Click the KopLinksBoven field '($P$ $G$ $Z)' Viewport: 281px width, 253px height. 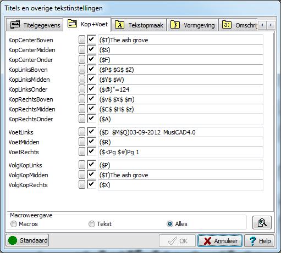click(180, 70)
